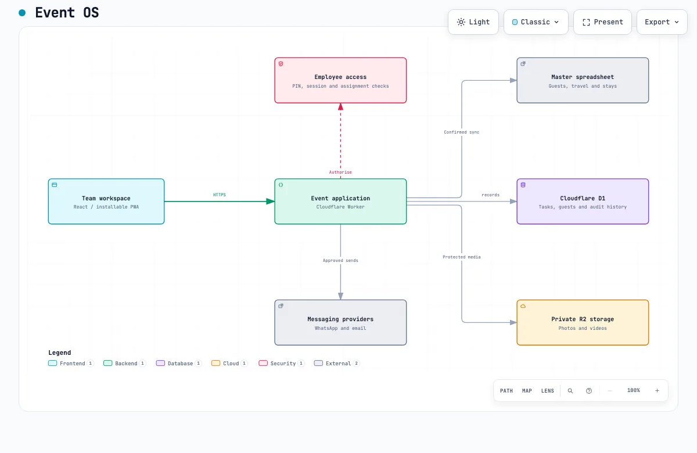
Task: Zoom in with the plus button
Action: pyautogui.click(x=657, y=391)
